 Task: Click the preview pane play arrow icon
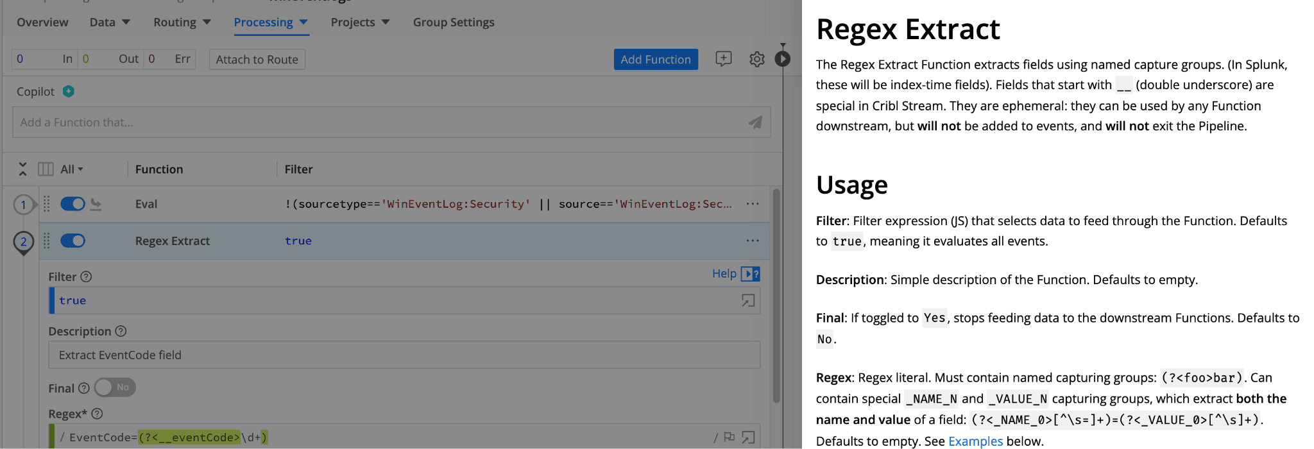click(x=783, y=59)
